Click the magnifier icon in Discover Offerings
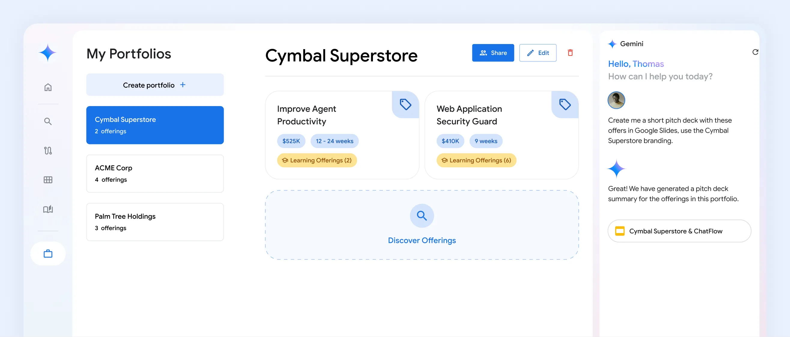Viewport: 790px width, 337px height. [422, 215]
